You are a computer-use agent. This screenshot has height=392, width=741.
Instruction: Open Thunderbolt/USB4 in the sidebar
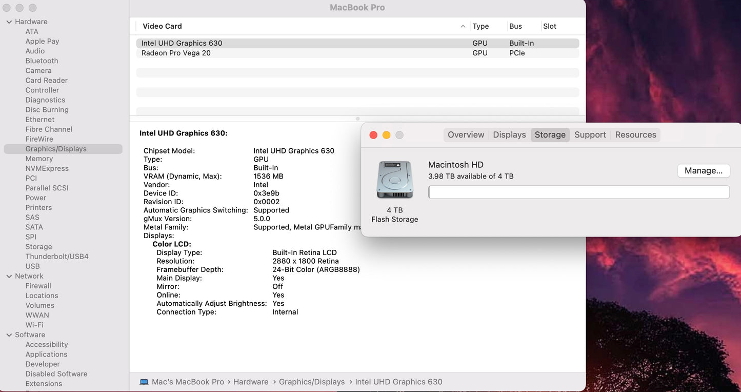(x=57, y=256)
